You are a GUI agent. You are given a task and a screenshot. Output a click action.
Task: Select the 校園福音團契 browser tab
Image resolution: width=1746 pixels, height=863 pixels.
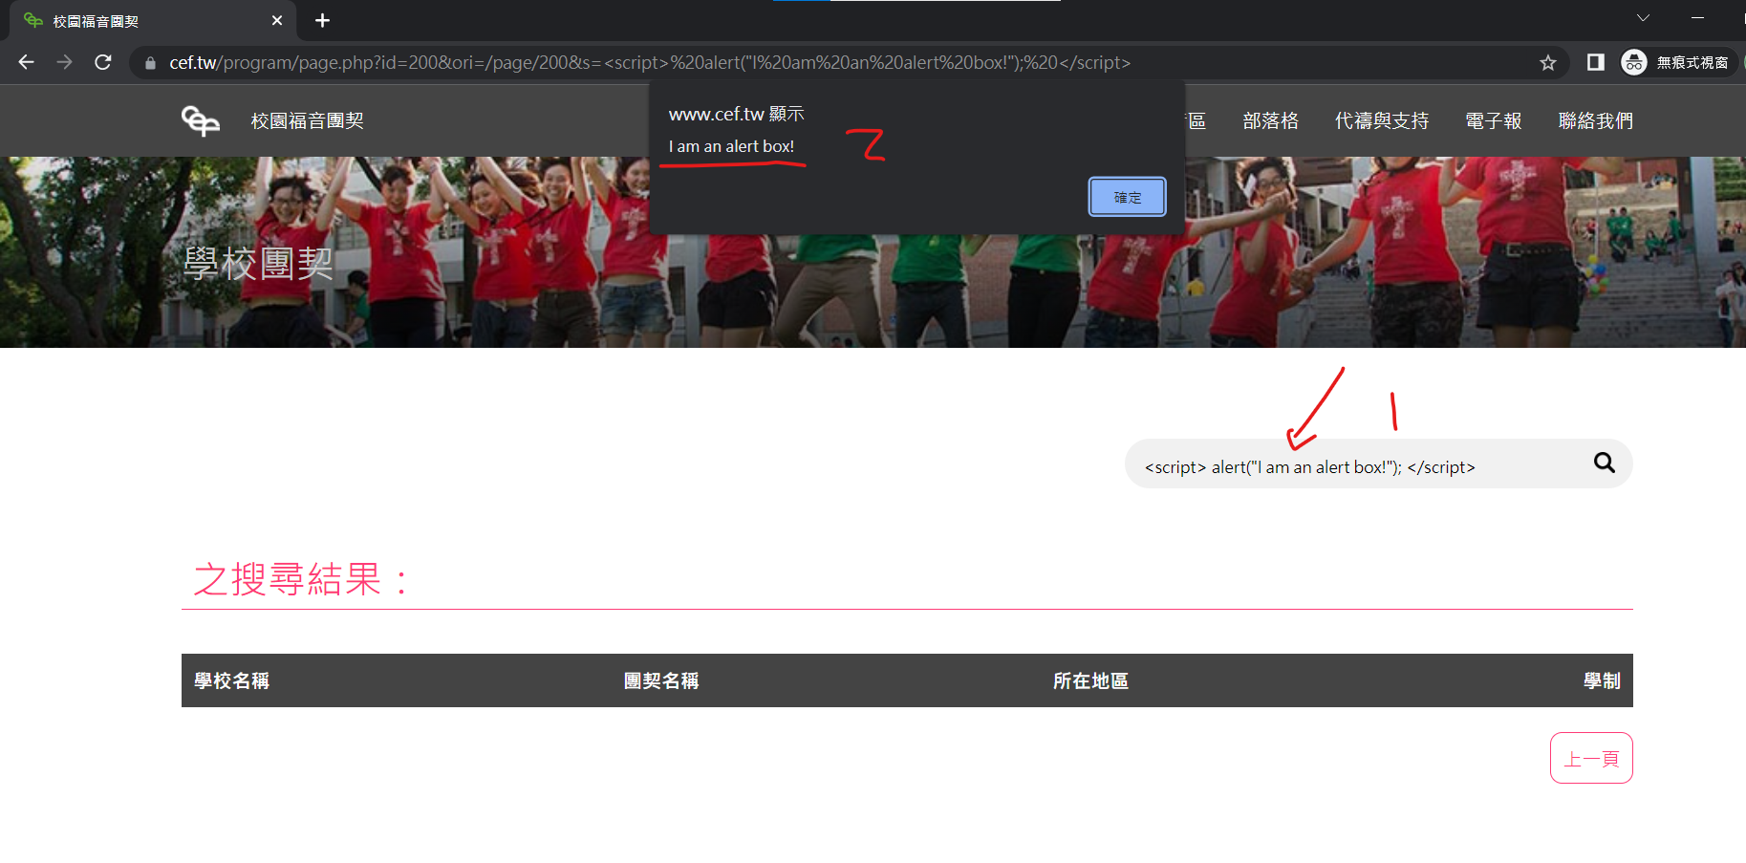(153, 20)
